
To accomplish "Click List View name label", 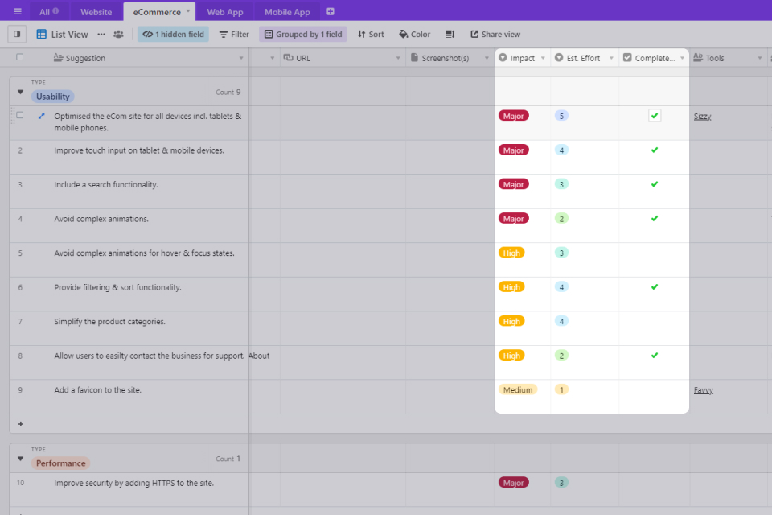I will point(69,34).
